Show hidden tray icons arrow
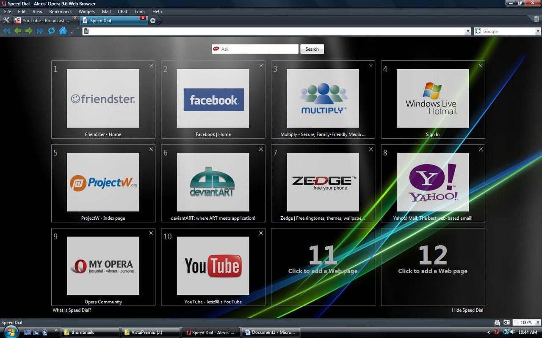 pyautogui.click(x=489, y=333)
